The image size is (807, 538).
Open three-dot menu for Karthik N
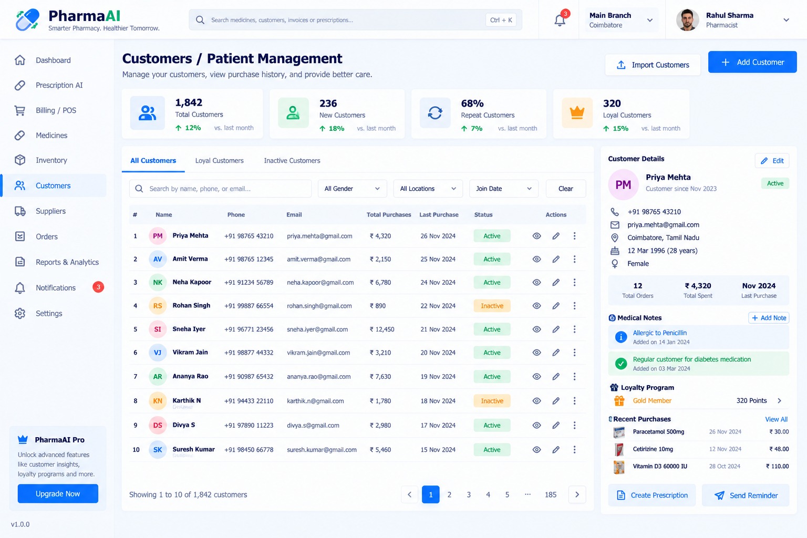pos(574,401)
